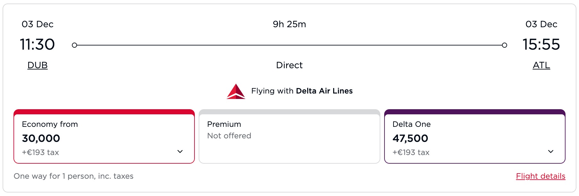Viewport: 579px width, 196px height.
Task: Click the 30,000 points Economy price
Action: point(40,138)
